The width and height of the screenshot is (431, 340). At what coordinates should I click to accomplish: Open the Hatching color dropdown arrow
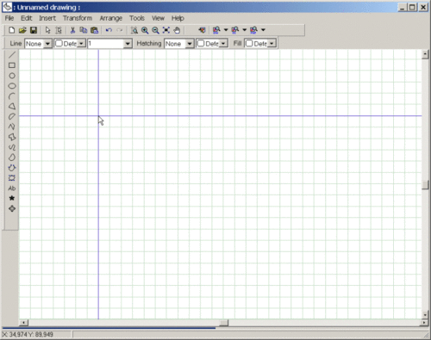[223, 44]
